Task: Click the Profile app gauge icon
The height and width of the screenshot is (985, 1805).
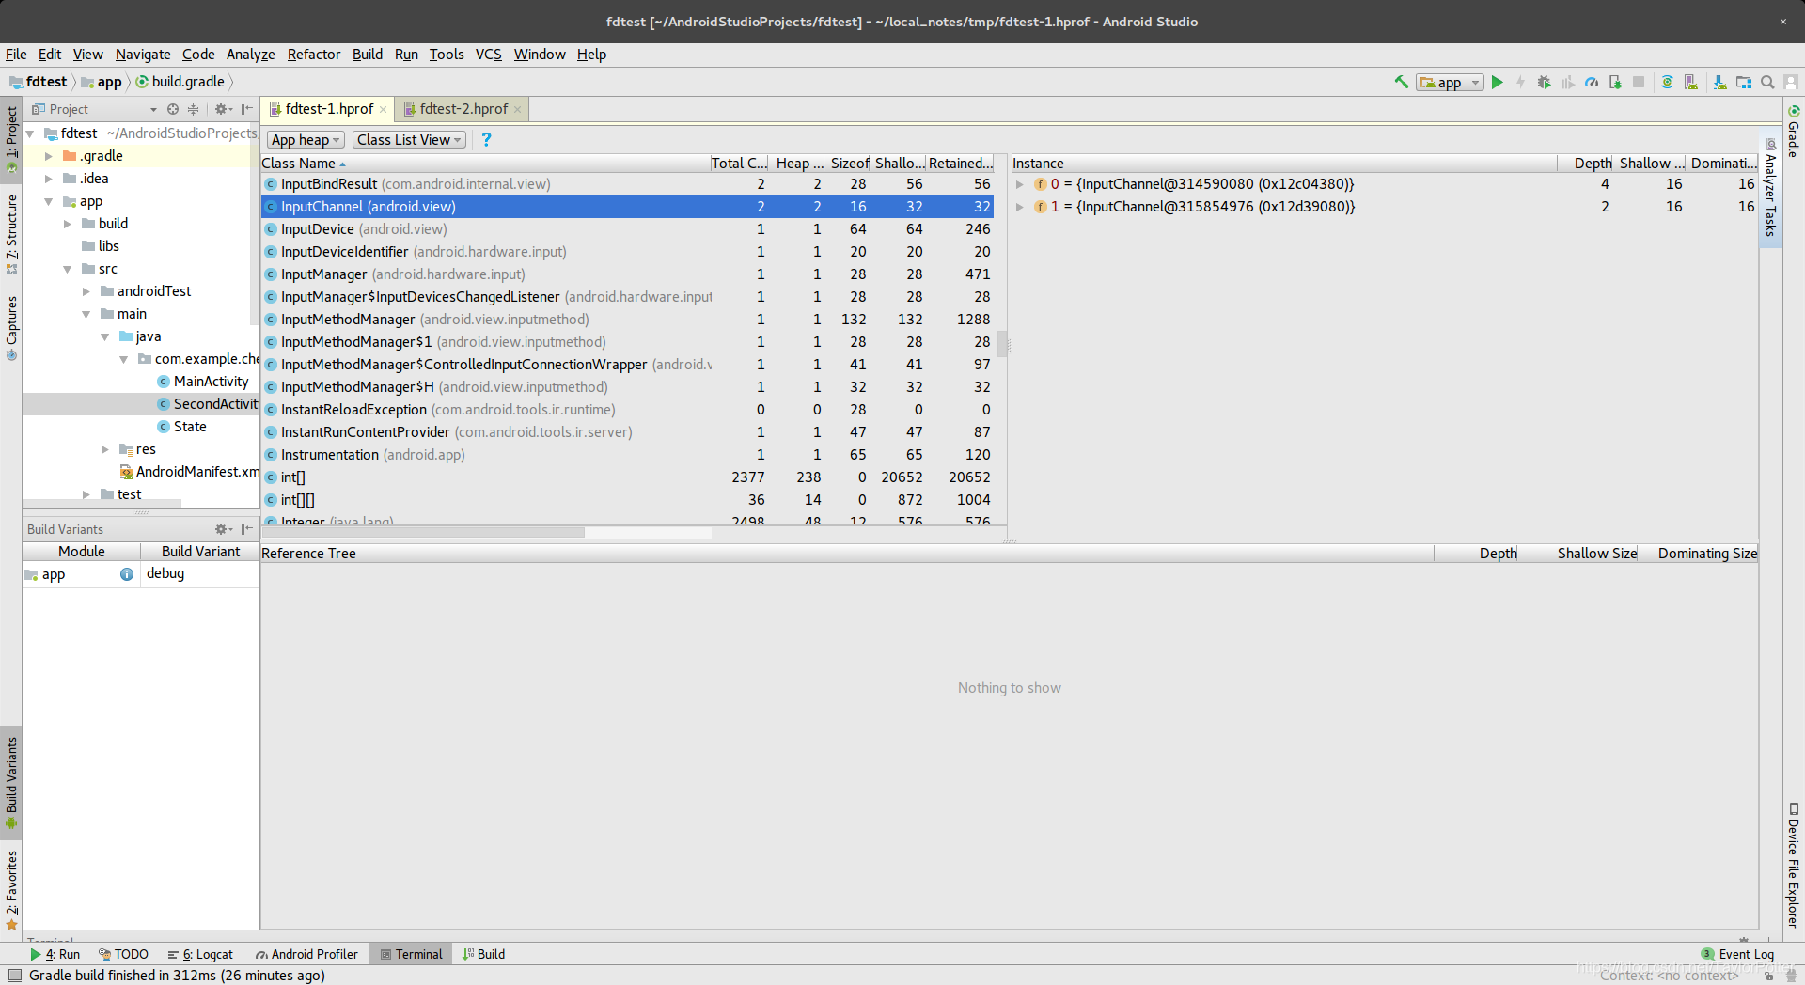Action: [x=1592, y=82]
